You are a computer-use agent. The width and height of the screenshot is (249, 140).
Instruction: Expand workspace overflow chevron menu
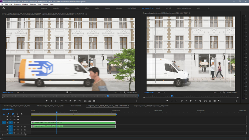point(209,8)
